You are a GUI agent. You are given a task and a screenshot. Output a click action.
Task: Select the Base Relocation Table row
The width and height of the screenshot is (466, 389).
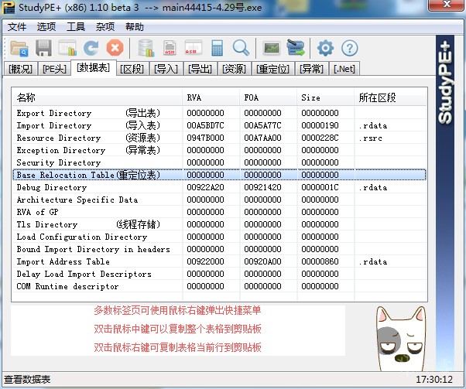(x=219, y=175)
